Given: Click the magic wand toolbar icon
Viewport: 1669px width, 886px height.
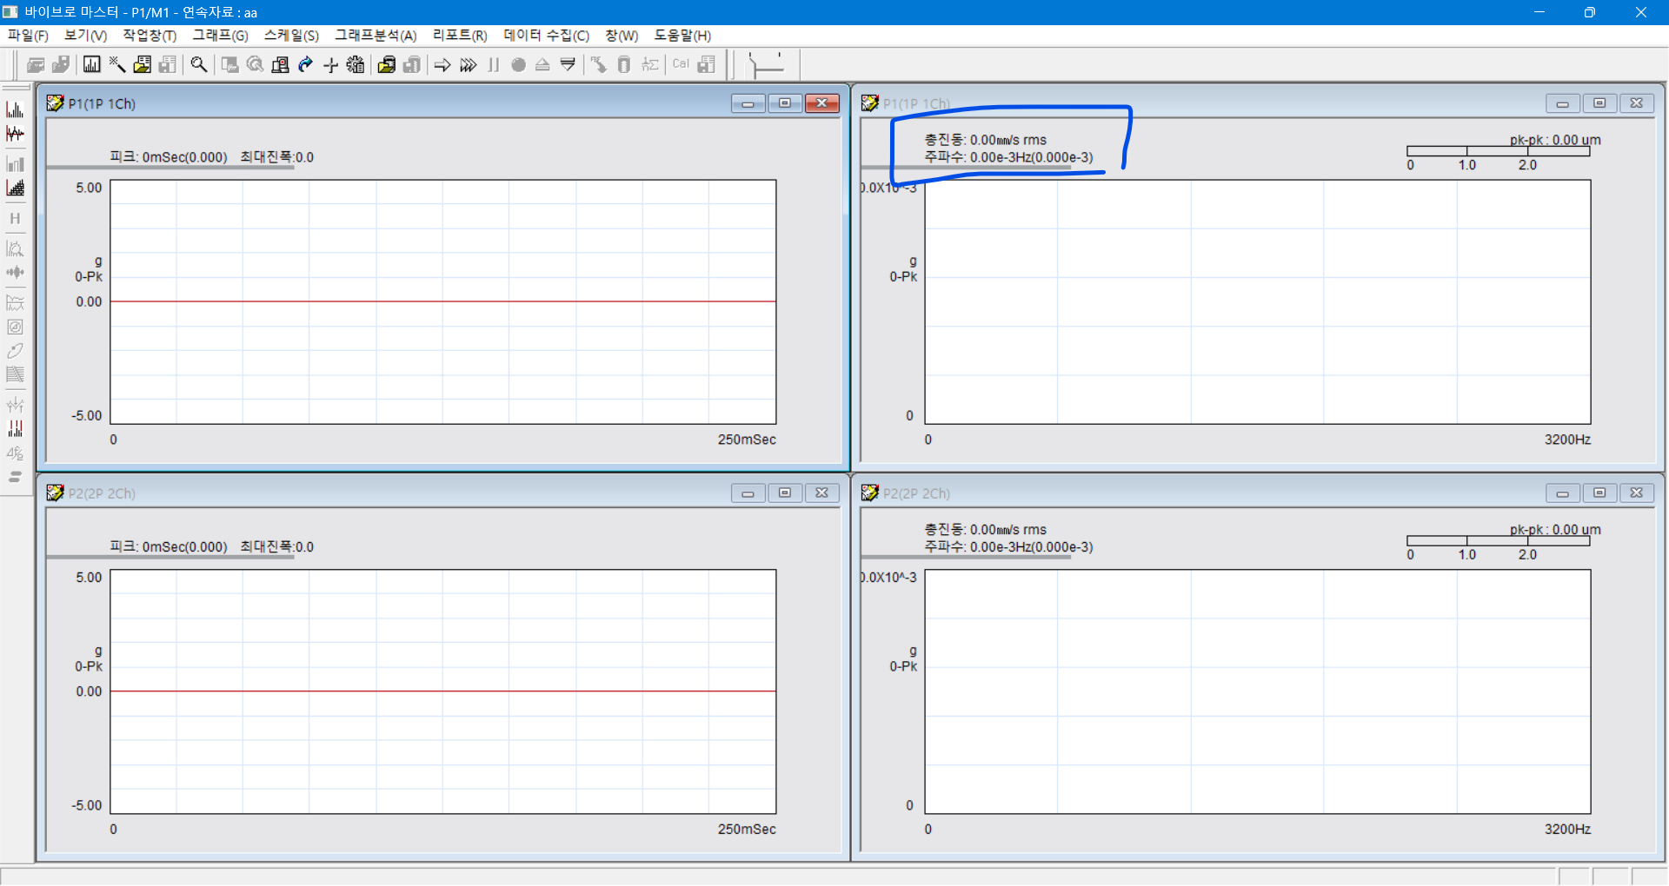Looking at the screenshot, I should (117, 65).
